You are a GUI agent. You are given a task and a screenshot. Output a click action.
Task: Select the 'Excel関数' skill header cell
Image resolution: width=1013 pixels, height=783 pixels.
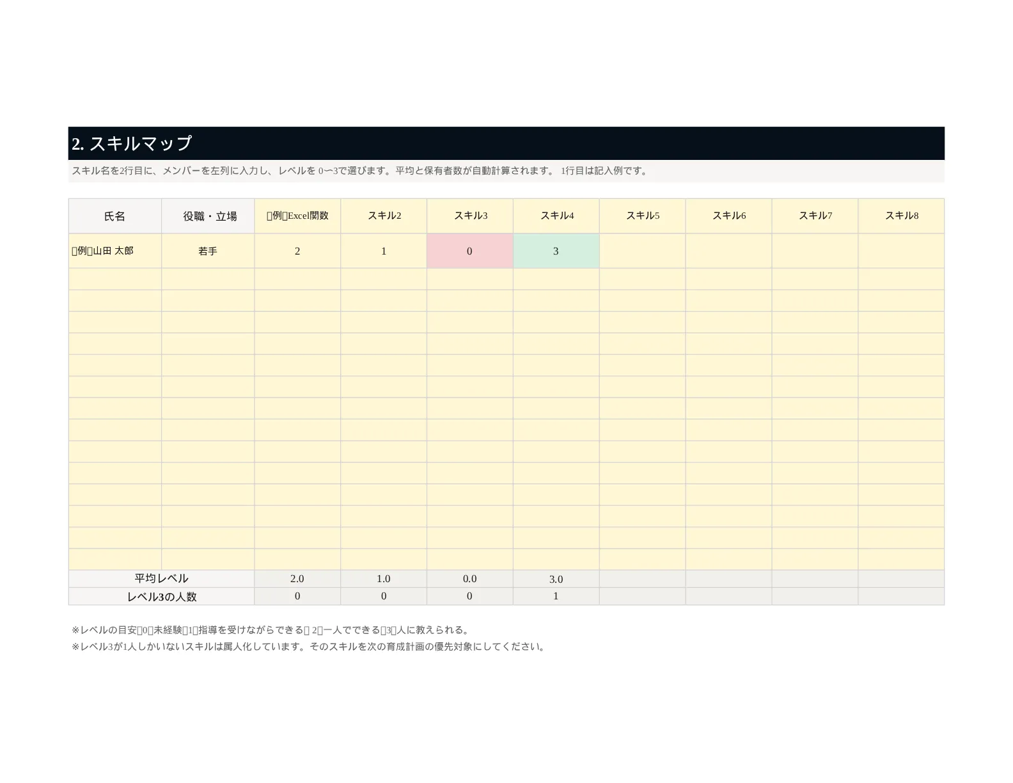(x=297, y=216)
